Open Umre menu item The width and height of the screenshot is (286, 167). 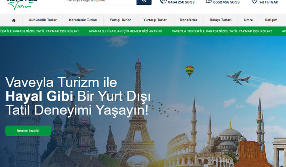248,20
